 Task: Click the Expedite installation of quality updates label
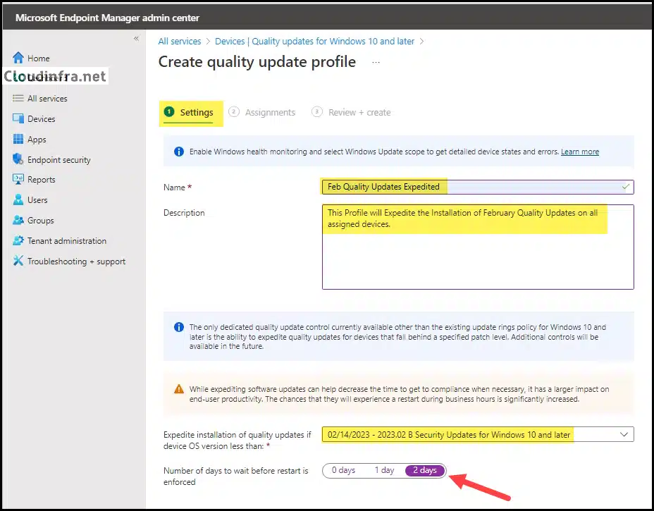(x=237, y=441)
